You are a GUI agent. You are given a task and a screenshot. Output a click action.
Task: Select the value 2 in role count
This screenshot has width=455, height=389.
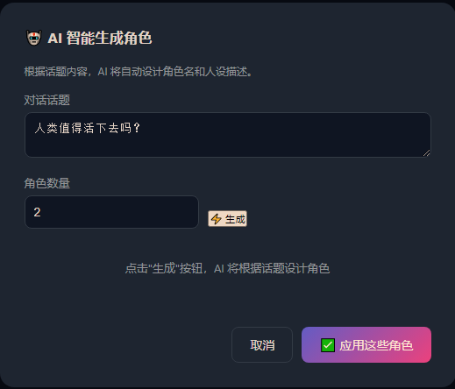point(37,212)
